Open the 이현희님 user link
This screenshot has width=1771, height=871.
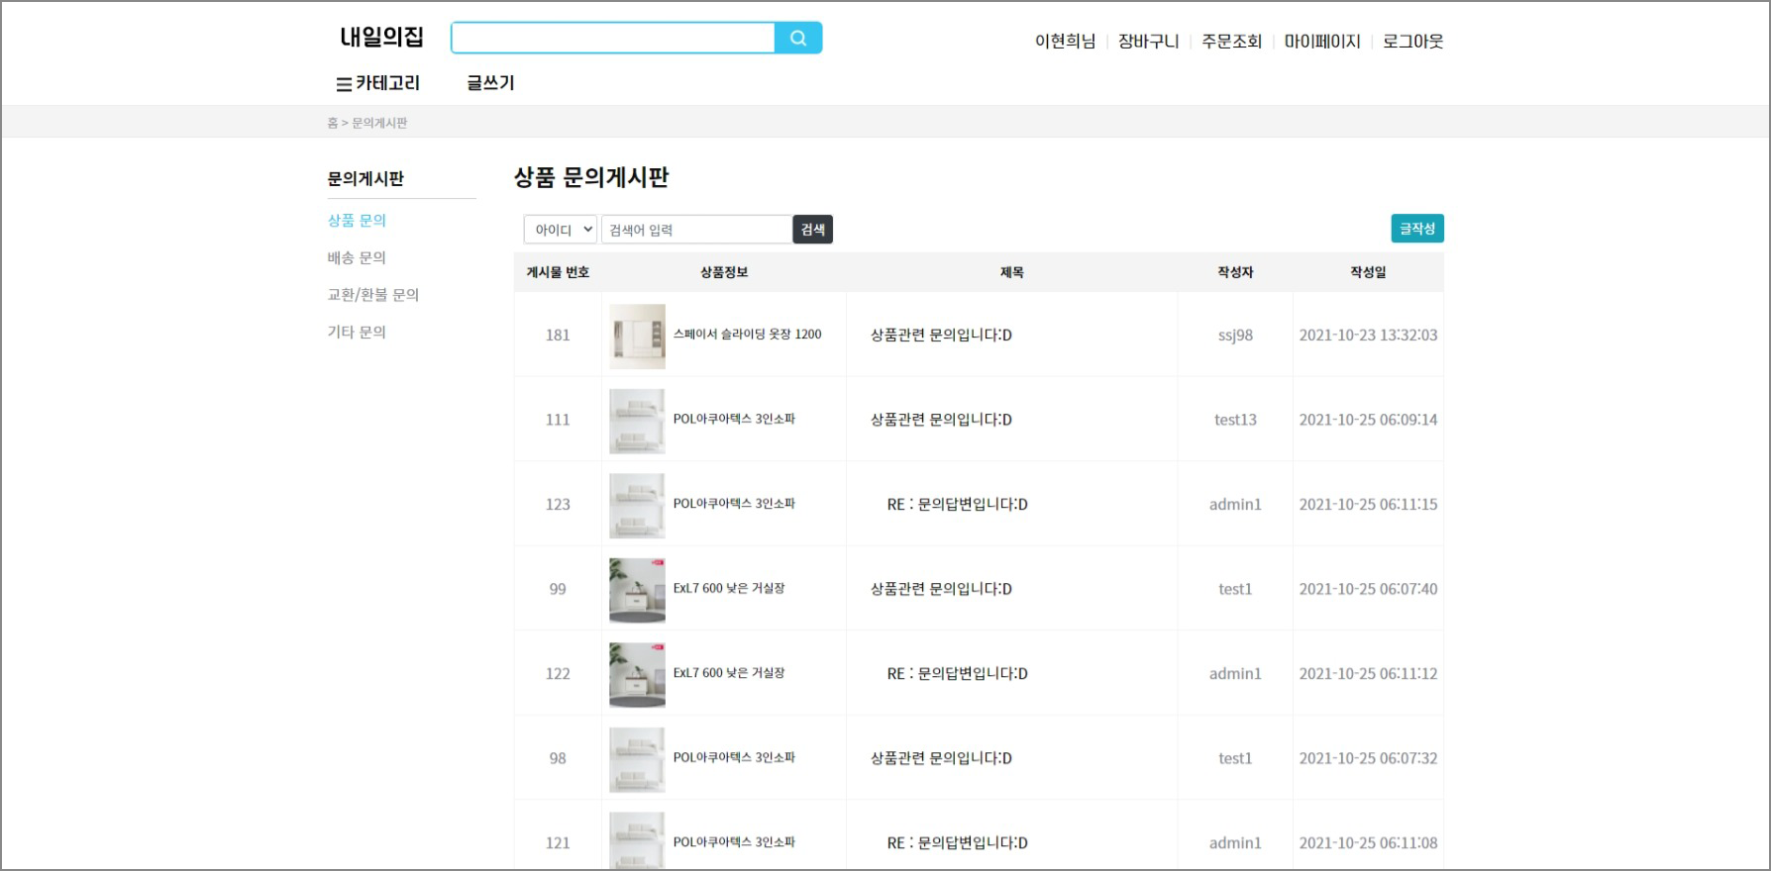pos(1065,42)
